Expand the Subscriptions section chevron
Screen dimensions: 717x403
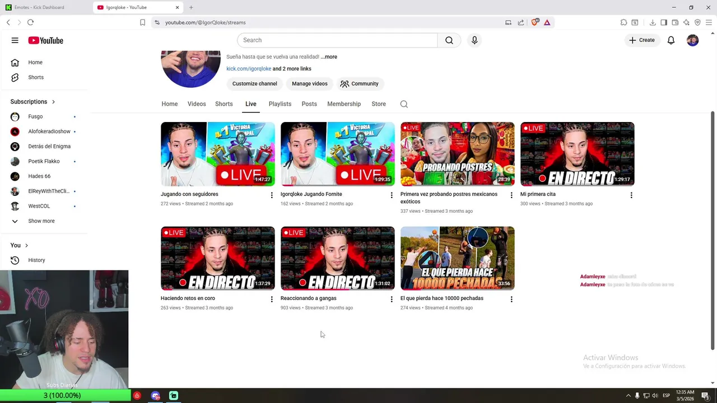[x=54, y=102]
